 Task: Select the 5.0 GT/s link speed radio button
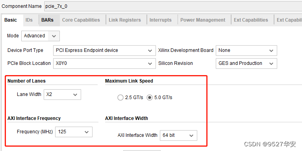150,98
